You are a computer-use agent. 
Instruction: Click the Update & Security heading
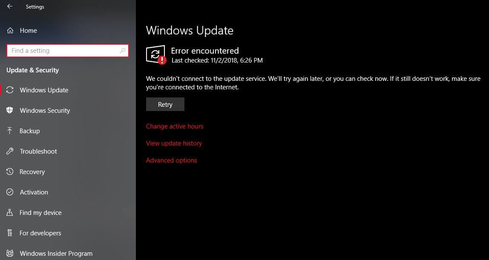(32, 70)
